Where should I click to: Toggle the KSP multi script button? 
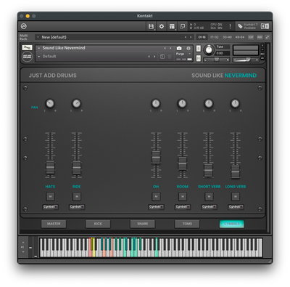251,37
